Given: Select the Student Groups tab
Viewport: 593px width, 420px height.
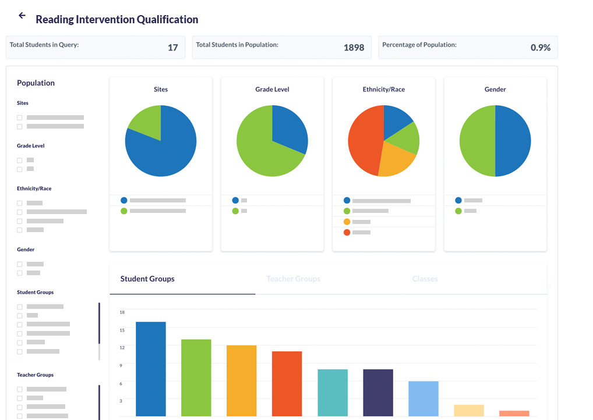Looking at the screenshot, I should pyautogui.click(x=147, y=279).
